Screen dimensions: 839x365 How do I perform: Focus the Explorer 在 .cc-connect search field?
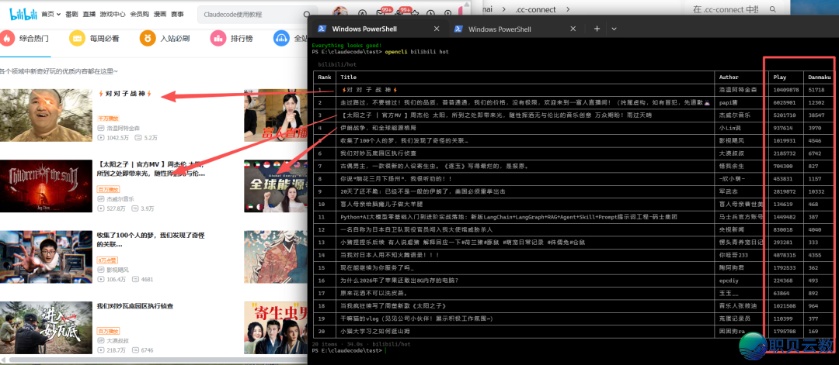[x=728, y=9]
